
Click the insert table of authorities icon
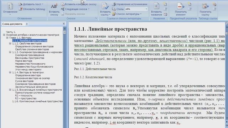coord(214,4)
